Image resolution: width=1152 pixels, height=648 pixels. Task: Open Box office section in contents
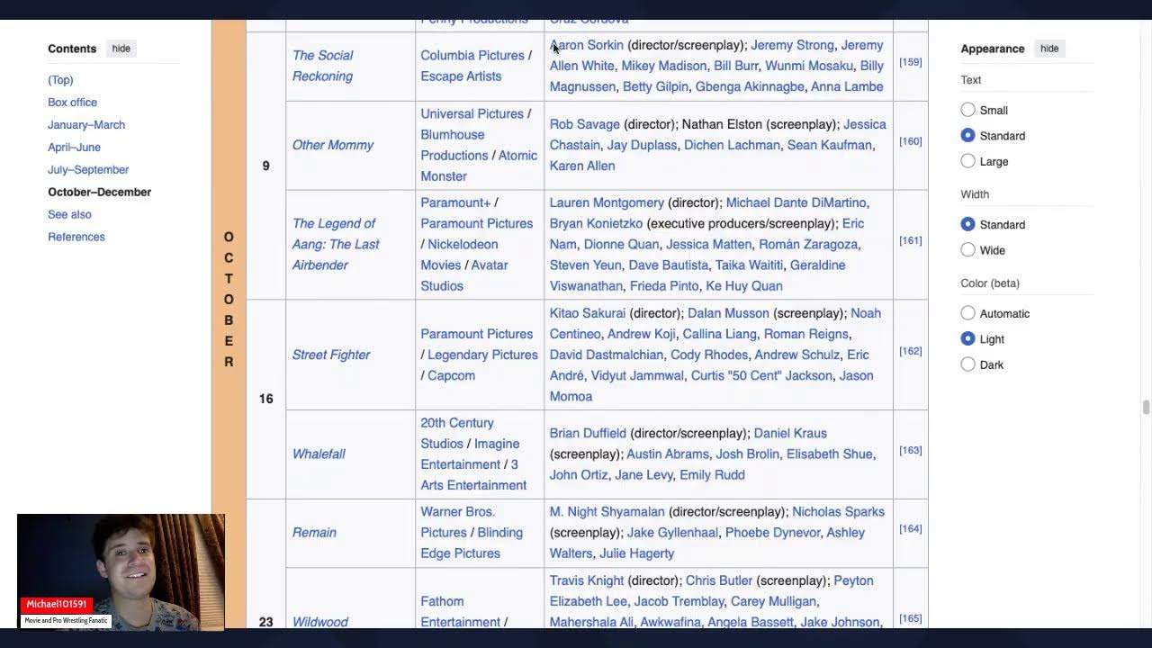coord(72,103)
